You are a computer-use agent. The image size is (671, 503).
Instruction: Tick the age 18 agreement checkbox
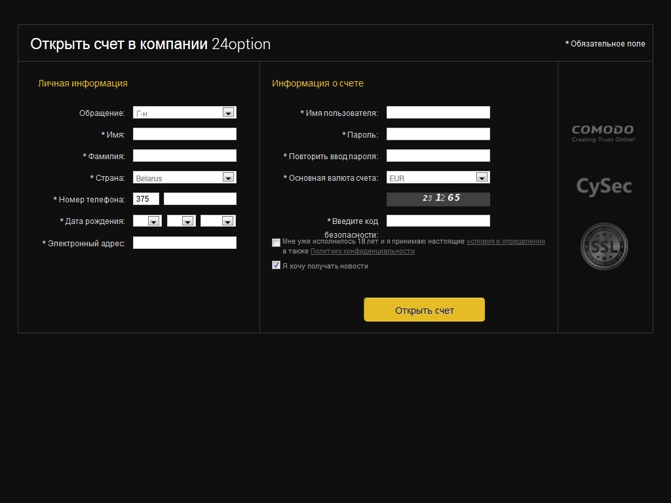[276, 242]
